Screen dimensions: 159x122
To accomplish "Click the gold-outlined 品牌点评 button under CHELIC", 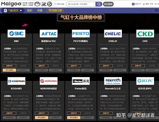I will point(106,66).
